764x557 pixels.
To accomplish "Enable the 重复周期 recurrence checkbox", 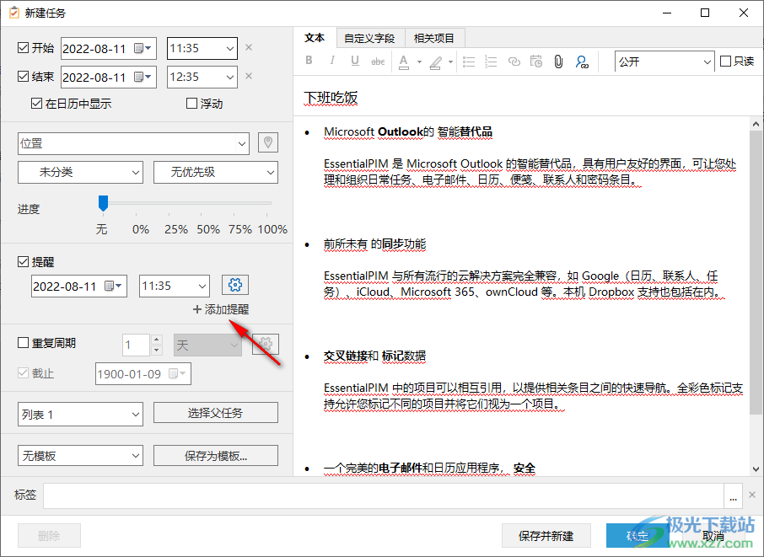I will coord(23,343).
